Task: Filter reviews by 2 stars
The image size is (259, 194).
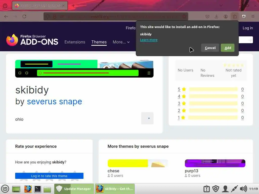Action: pos(179,111)
